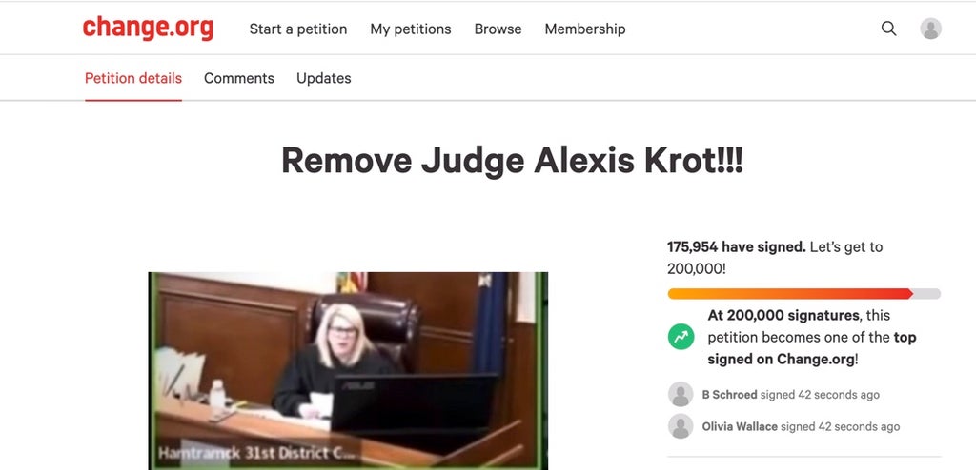Open Start a petition
The width and height of the screenshot is (976, 470).
(x=298, y=29)
